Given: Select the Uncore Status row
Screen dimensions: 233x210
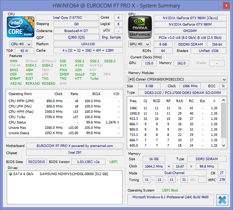Looking at the screenshot, I should click(64, 133).
